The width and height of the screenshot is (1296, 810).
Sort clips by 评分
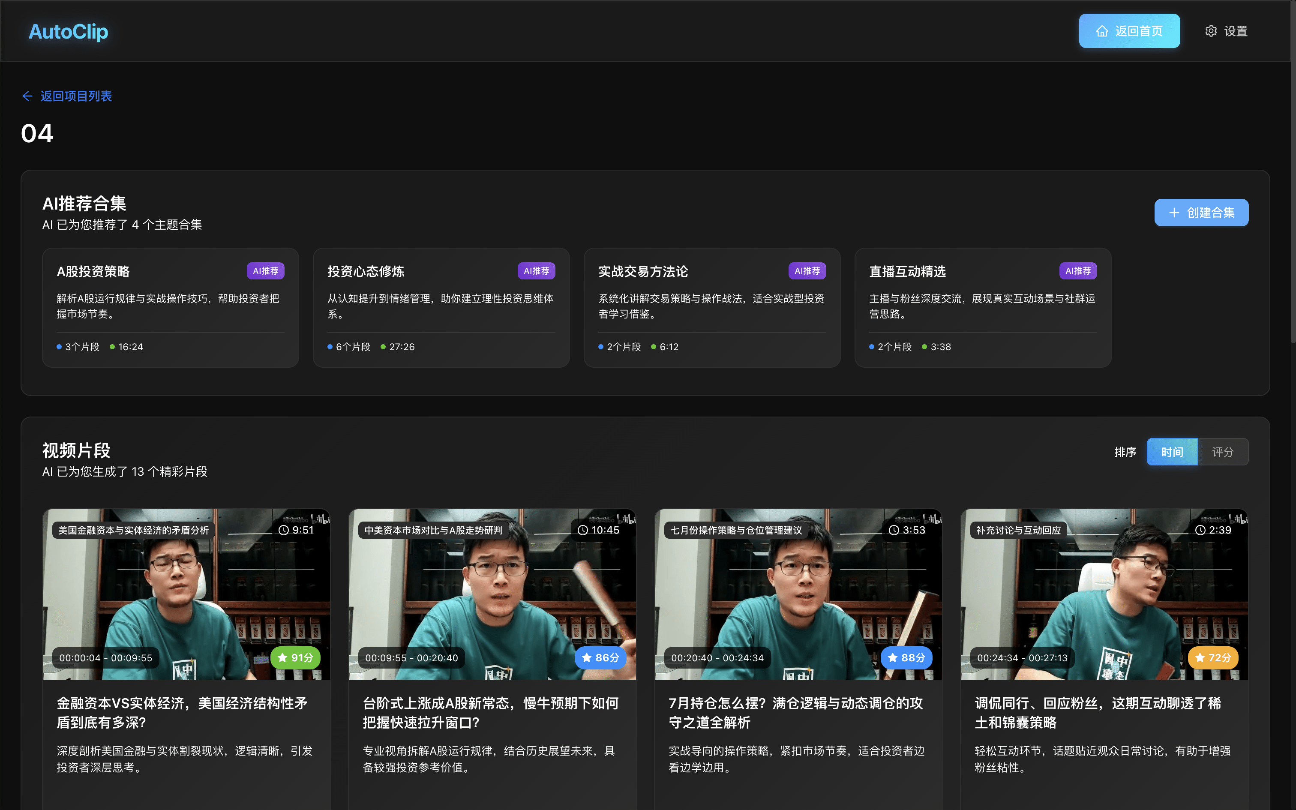(x=1223, y=452)
